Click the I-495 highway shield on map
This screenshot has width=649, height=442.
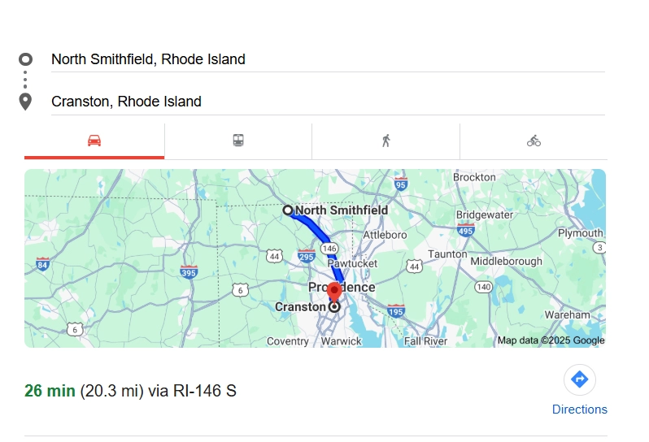coord(466,231)
